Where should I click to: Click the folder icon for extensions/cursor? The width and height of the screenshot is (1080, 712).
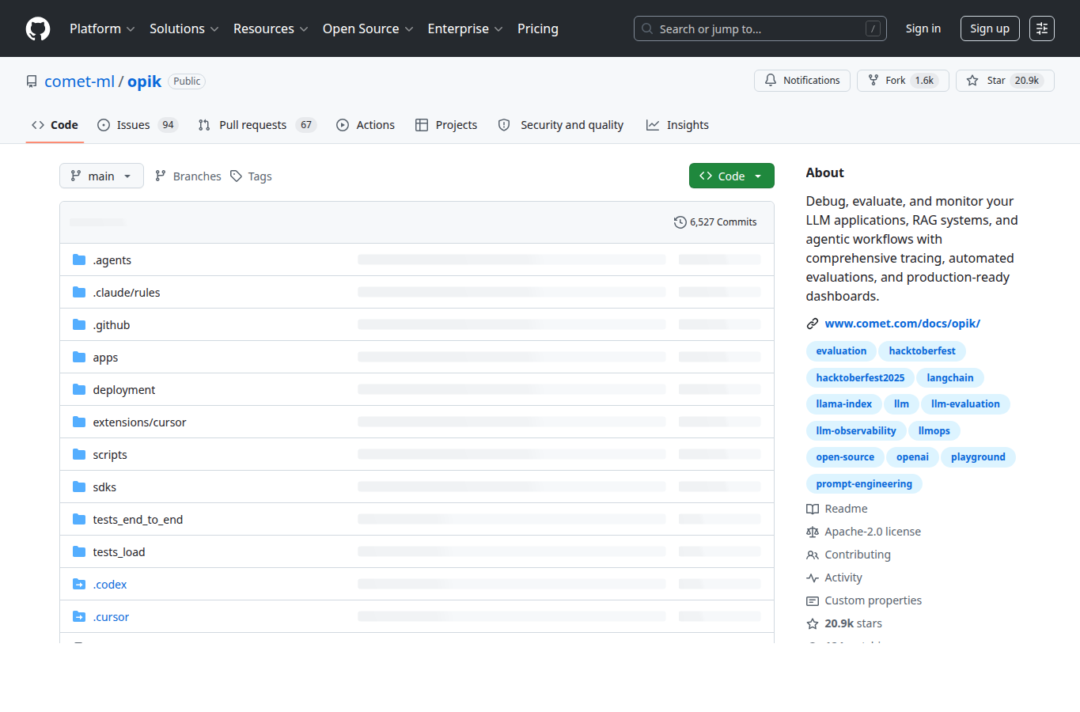coord(79,422)
